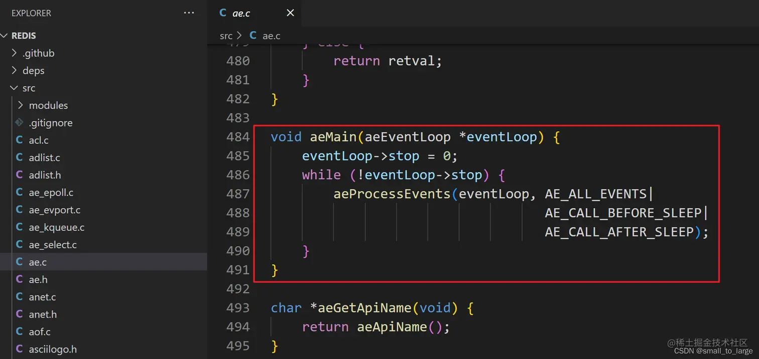Expand the .github folder
The image size is (759, 359).
(103, 53)
